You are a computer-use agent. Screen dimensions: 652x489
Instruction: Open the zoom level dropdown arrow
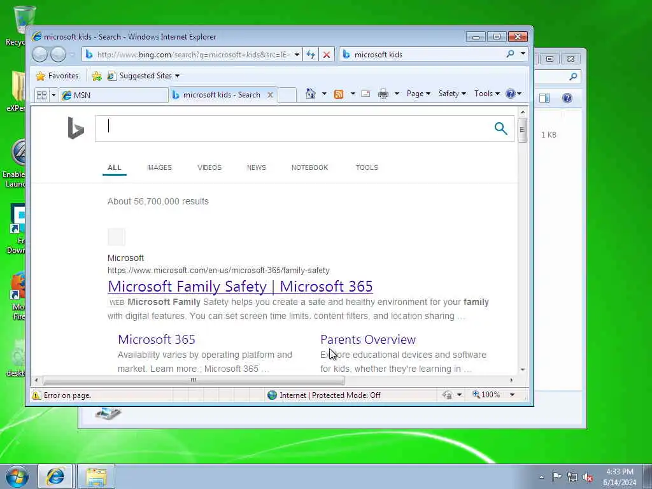[513, 395]
